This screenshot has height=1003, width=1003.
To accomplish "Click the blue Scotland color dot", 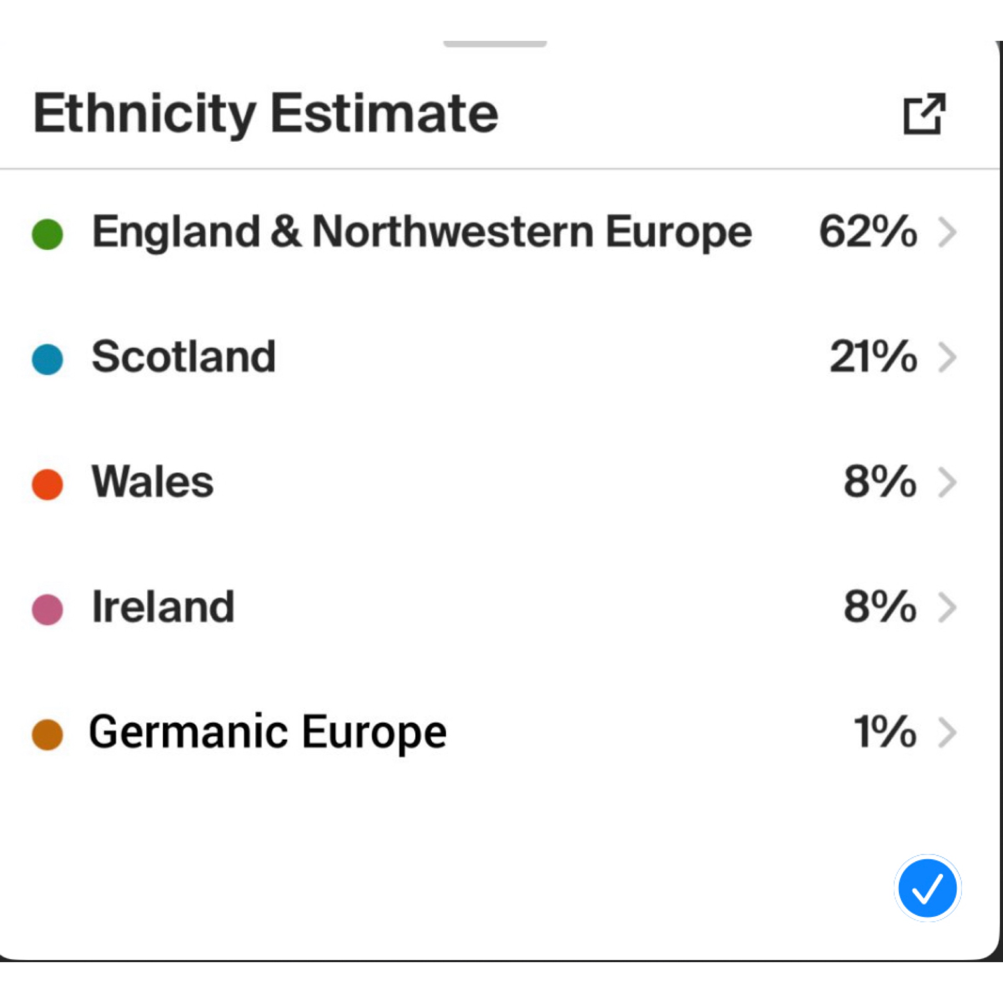I will (x=47, y=359).
